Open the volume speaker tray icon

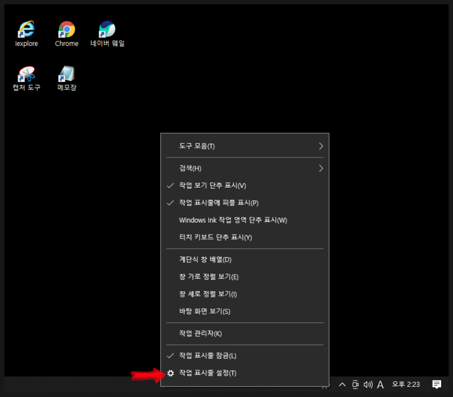pyautogui.click(x=367, y=385)
